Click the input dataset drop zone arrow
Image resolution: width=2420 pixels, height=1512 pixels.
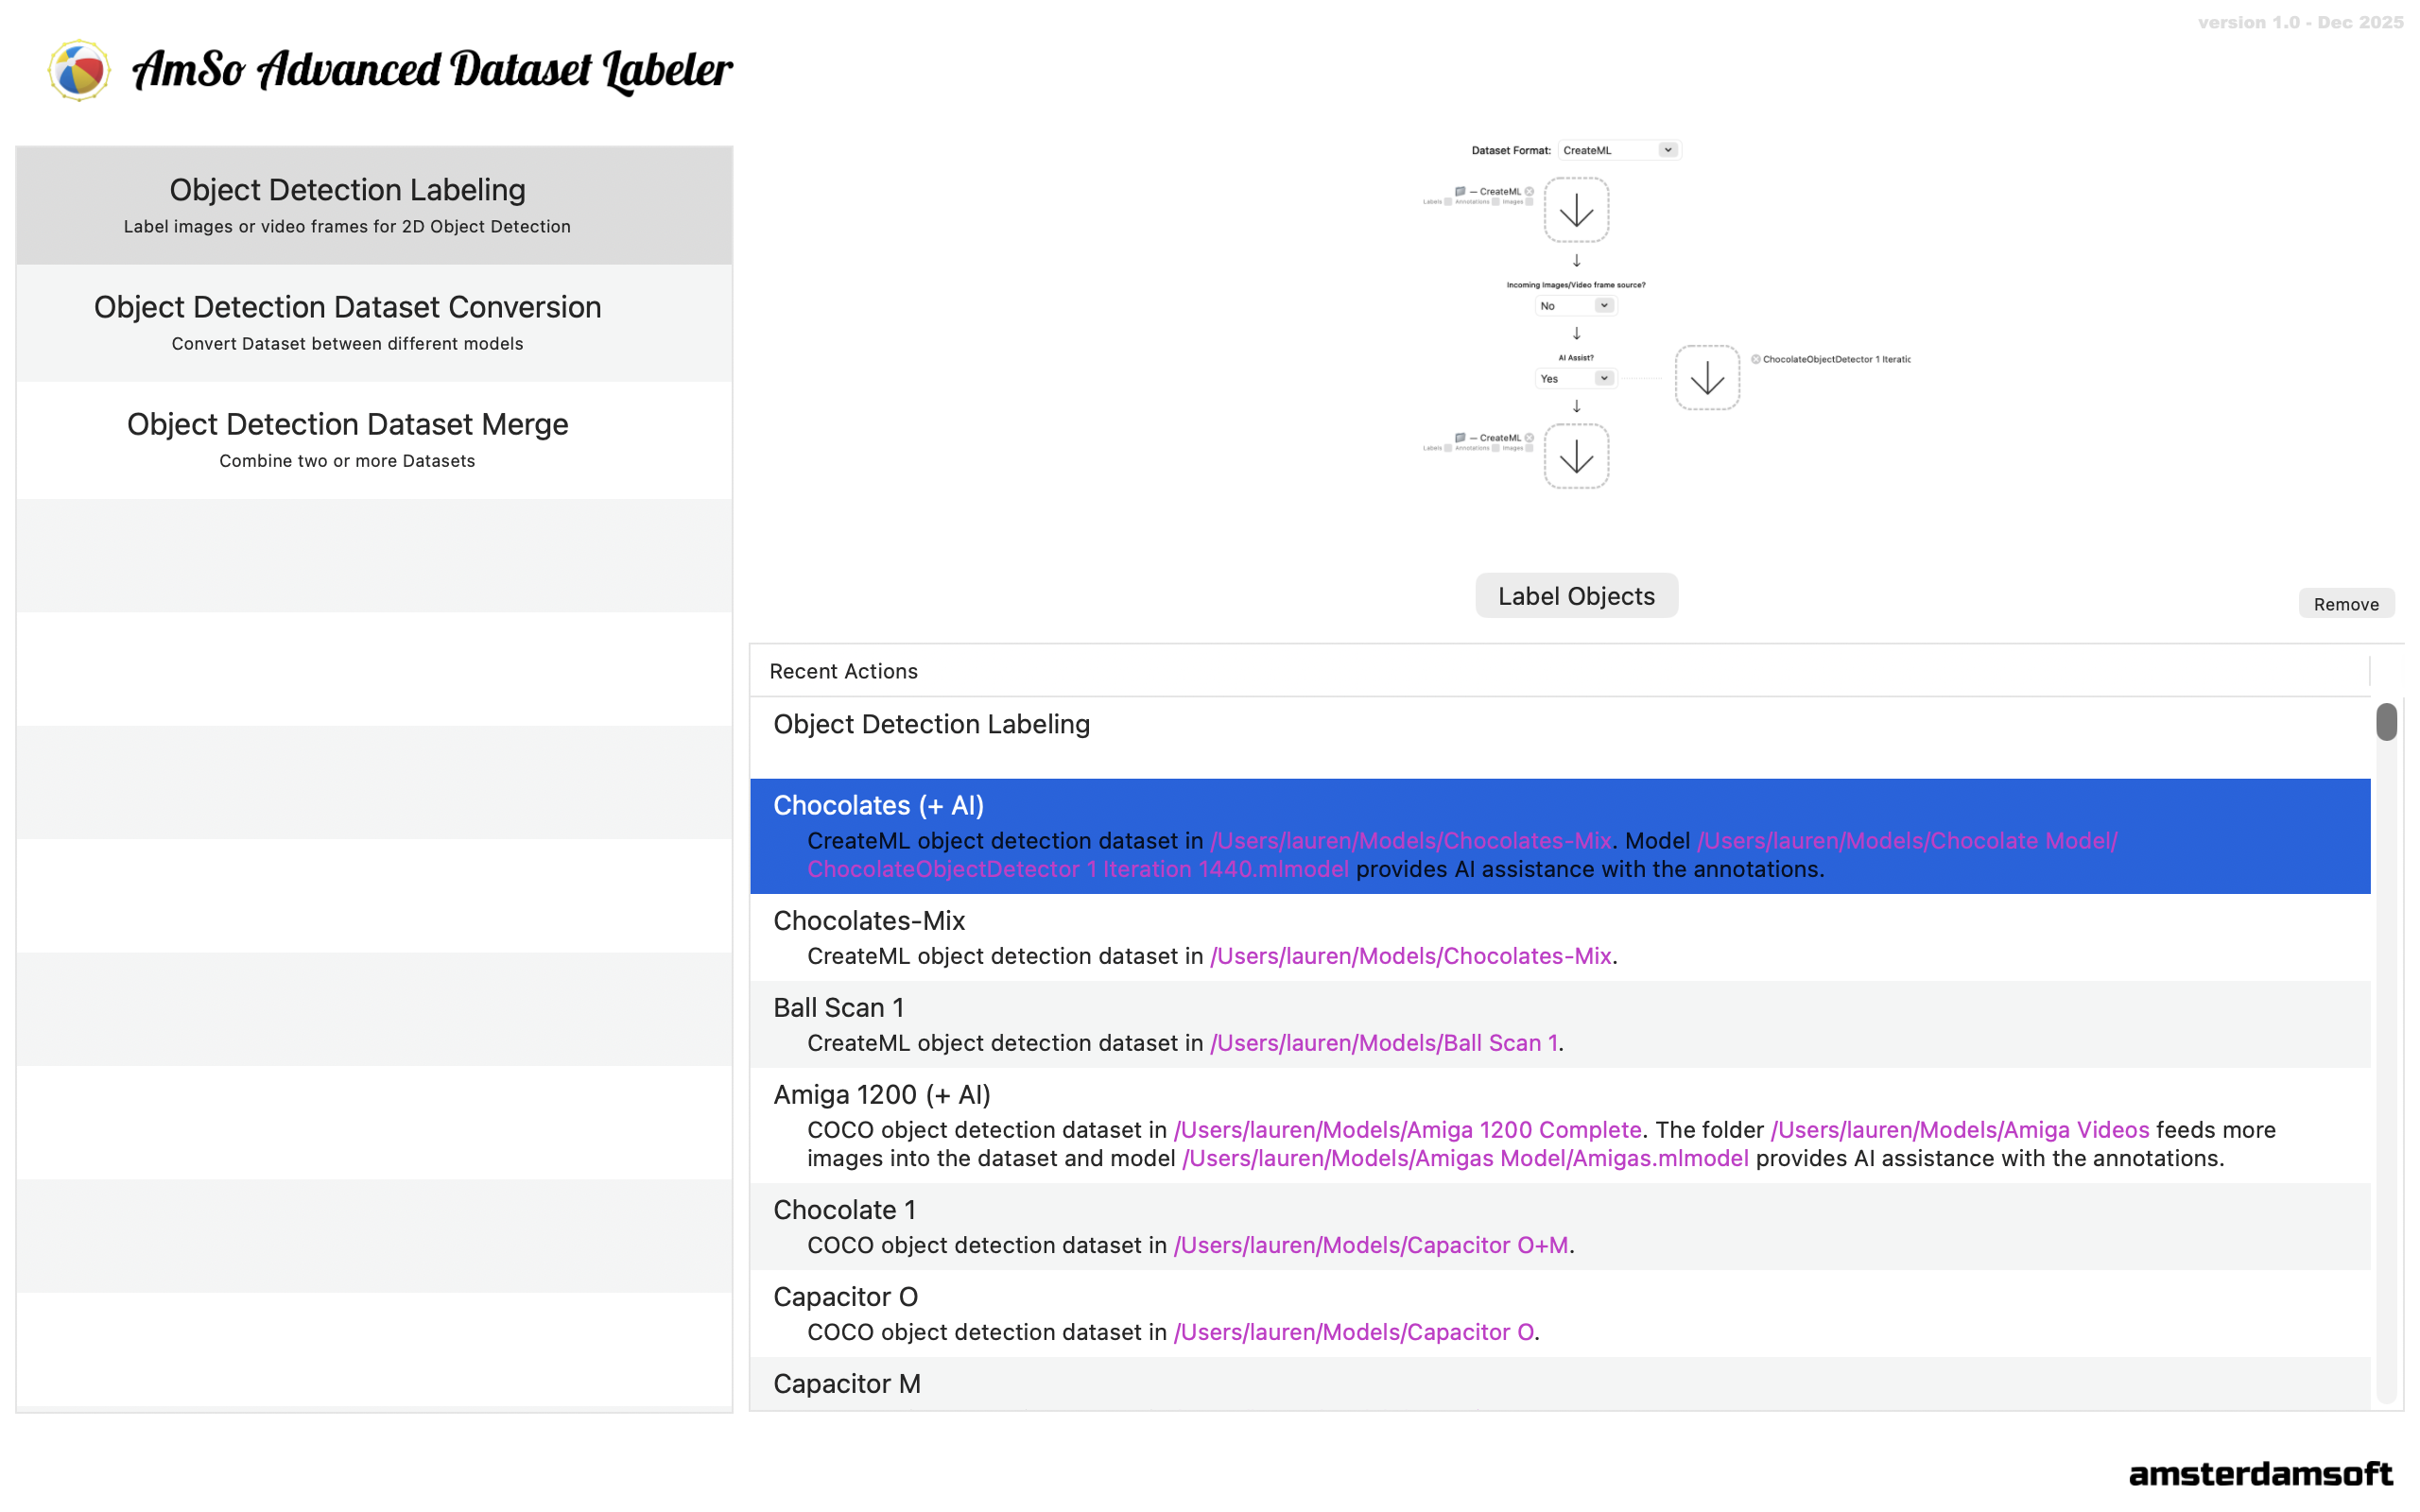1576,210
